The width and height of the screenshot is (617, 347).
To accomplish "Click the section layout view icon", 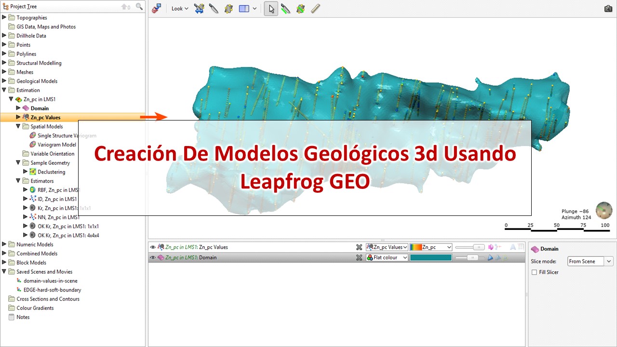I will (244, 9).
